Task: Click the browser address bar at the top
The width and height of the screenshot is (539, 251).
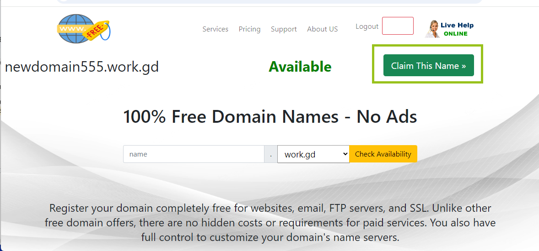Action: pos(269,2)
